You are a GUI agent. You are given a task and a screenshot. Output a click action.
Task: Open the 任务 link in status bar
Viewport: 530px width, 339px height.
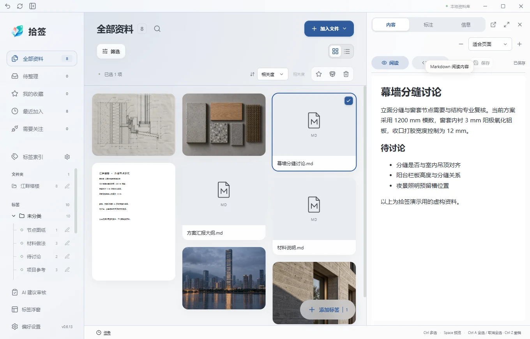[104, 333]
